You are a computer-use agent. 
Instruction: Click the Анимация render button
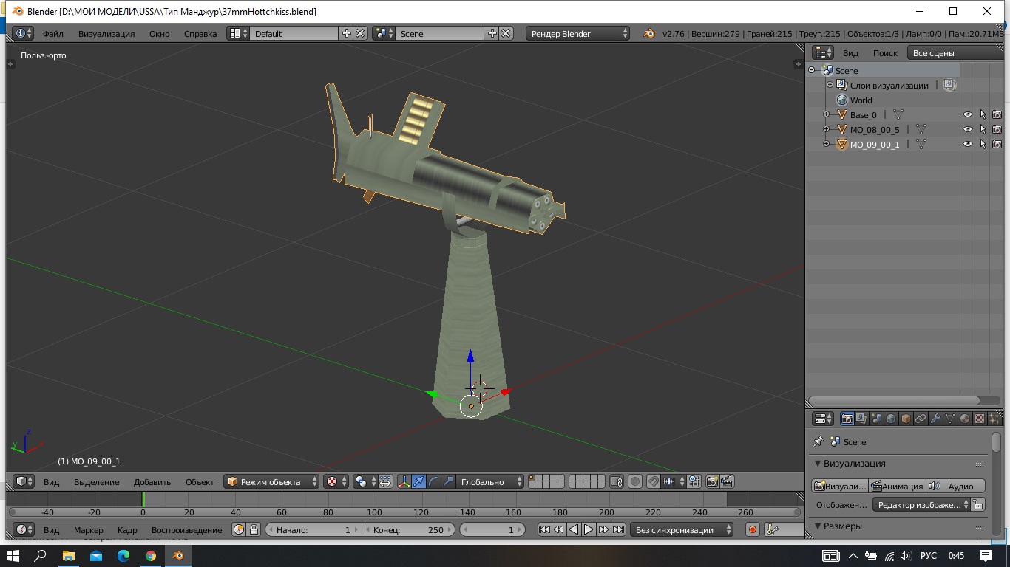click(x=897, y=486)
